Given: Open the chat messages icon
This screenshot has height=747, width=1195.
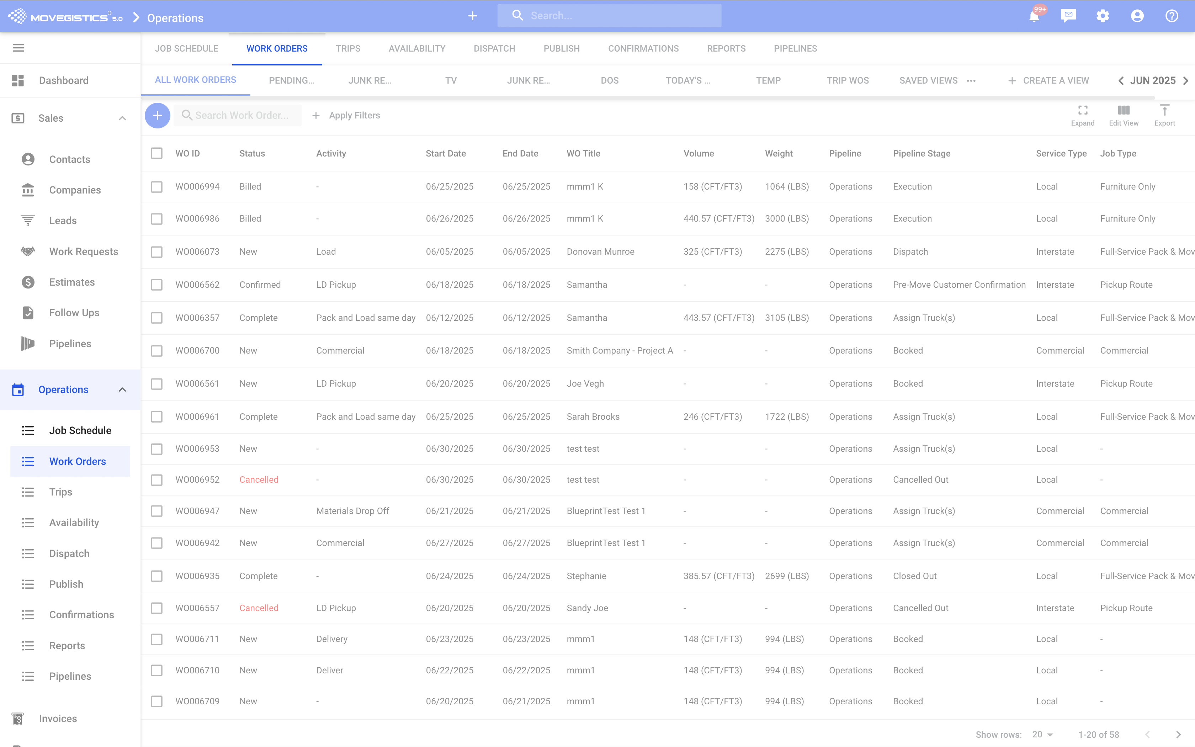Looking at the screenshot, I should click(x=1068, y=16).
